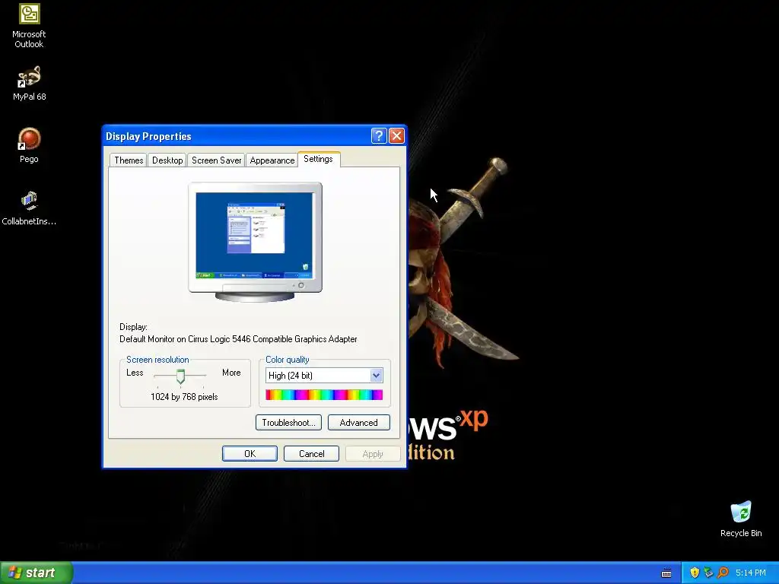
Task: Confirm with the OK button
Action: coord(250,453)
